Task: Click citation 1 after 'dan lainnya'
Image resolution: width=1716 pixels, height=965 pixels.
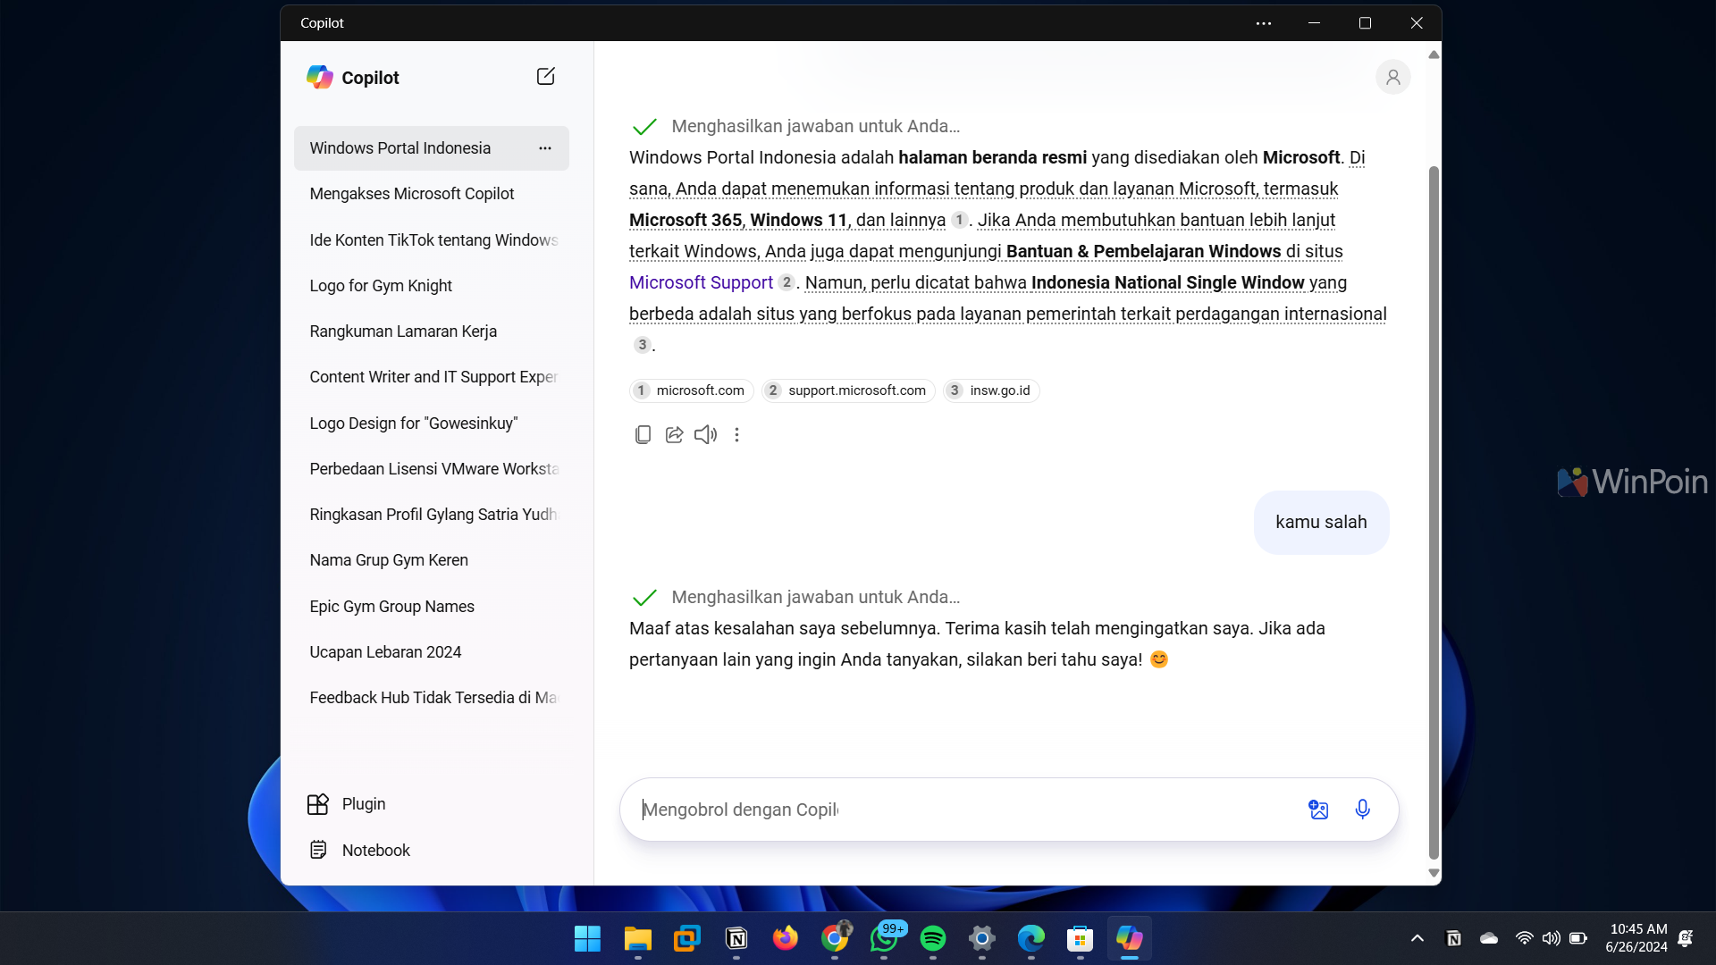Action: point(959,220)
